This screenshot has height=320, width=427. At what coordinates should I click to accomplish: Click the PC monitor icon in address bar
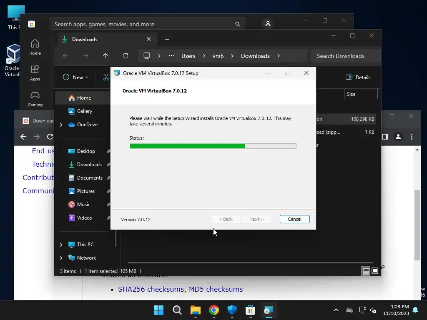click(x=147, y=56)
